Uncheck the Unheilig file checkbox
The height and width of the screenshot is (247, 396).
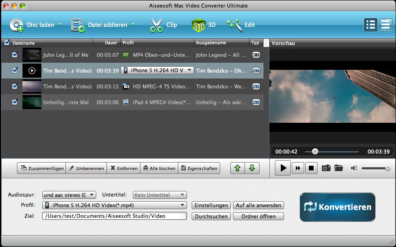tap(15, 101)
